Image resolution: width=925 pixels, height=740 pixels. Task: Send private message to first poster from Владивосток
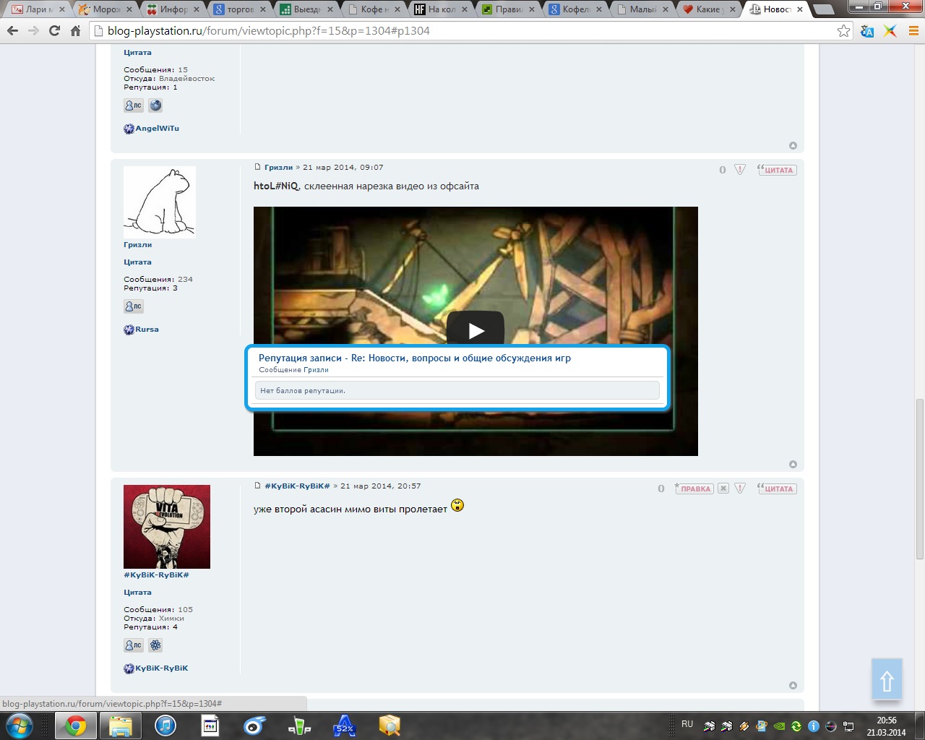pos(134,106)
